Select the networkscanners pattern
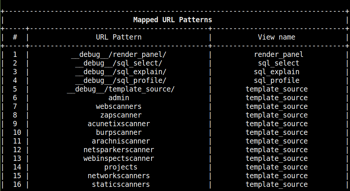The height and width of the screenshot is (191, 350). coord(119,176)
